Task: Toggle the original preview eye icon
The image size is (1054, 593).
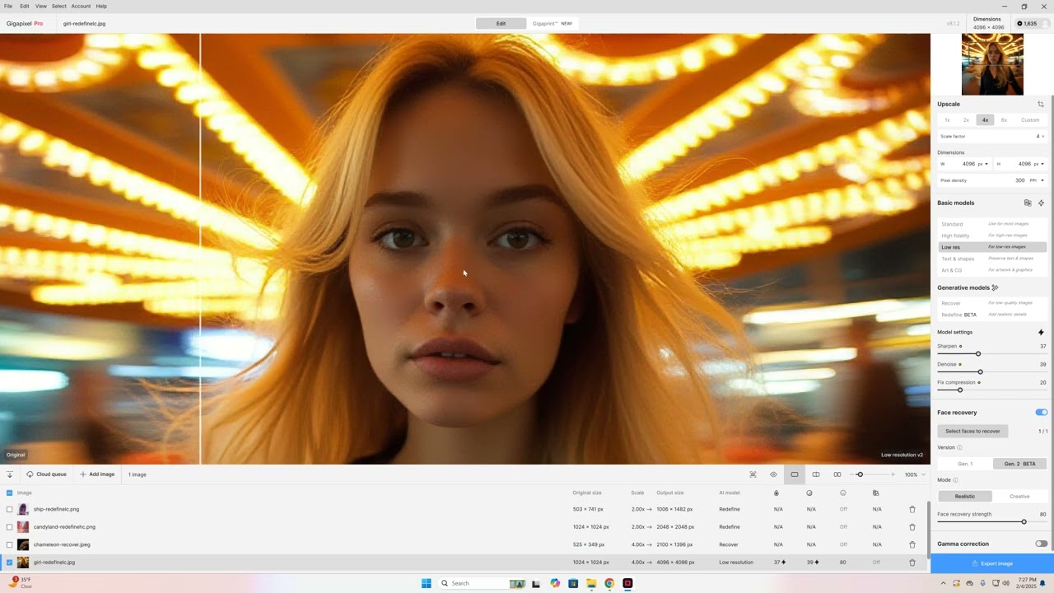Action: pos(773,474)
